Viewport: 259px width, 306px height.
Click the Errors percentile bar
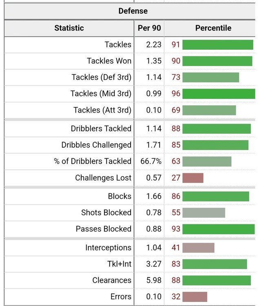tap(195, 297)
